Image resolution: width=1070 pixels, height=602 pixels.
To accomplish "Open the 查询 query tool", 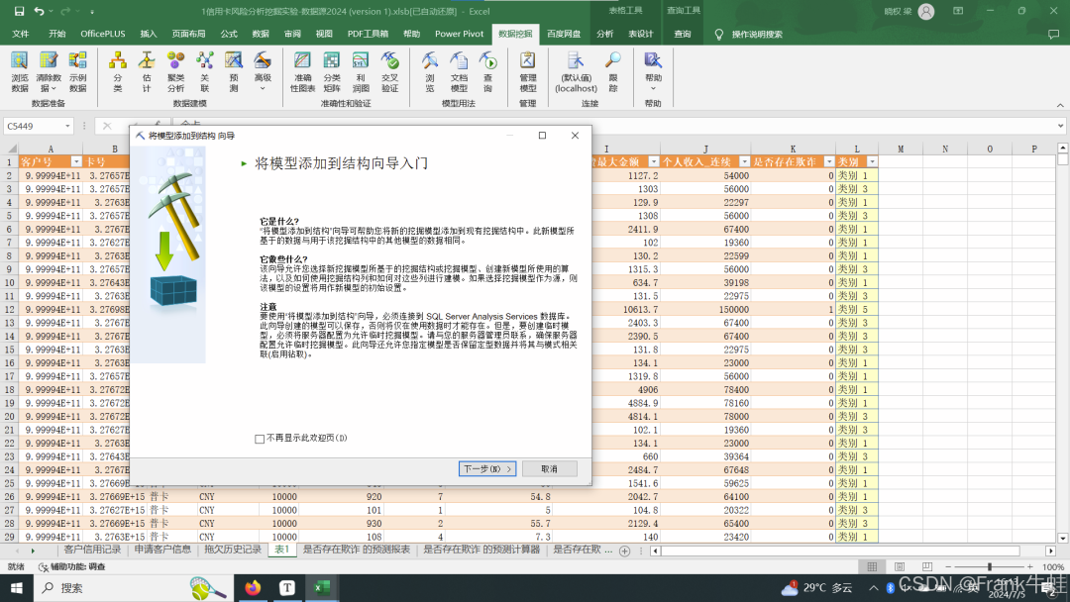I will coord(487,71).
